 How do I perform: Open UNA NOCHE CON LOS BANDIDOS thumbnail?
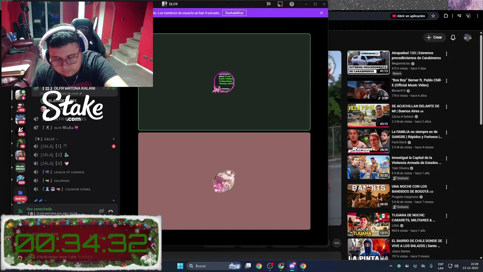(x=368, y=196)
